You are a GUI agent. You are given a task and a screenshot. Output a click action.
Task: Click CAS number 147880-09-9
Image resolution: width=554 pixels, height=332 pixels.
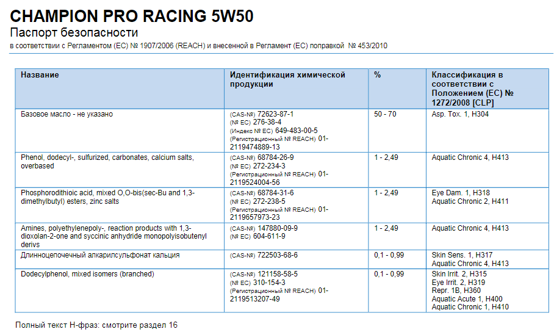(x=278, y=228)
